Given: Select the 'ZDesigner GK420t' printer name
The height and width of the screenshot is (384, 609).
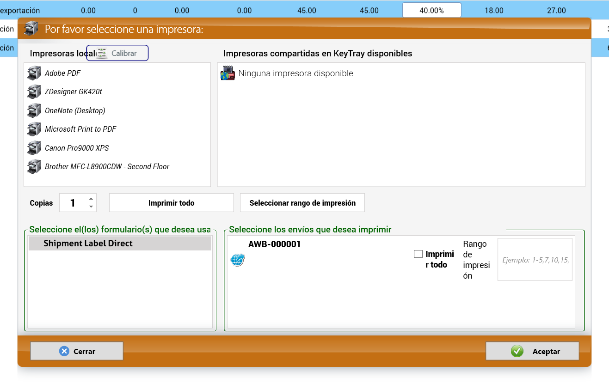Looking at the screenshot, I should pos(74,91).
